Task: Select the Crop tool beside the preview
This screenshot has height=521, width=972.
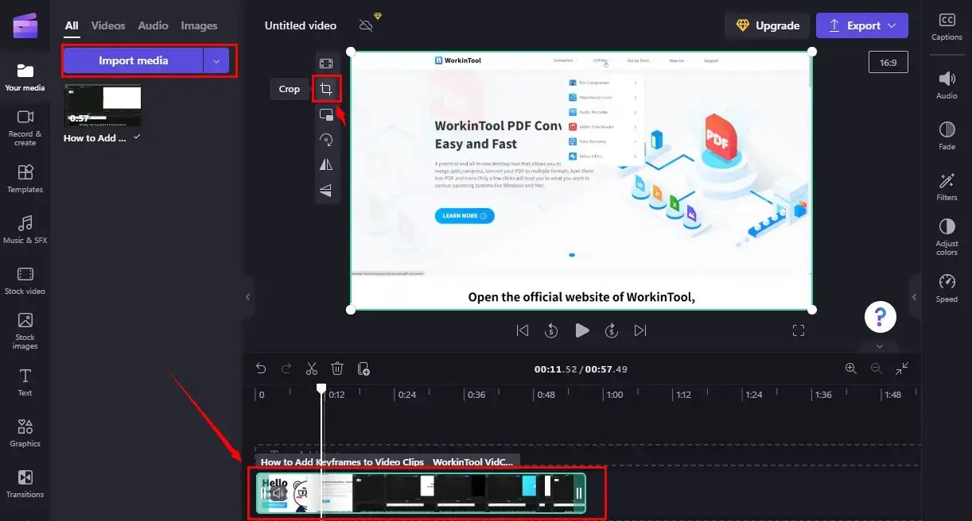Action: click(x=327, y=88)
